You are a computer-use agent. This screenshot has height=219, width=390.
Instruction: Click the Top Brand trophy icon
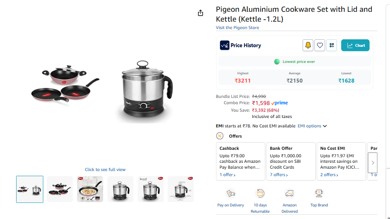(x=319, y=193)
